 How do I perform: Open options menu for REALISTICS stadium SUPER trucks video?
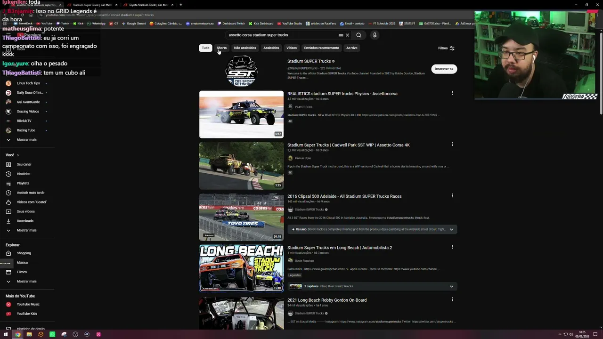tap(452, 93)
